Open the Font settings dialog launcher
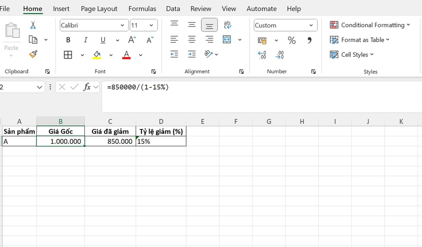Viewport: 422px width, 247px height. click(154, 72)
